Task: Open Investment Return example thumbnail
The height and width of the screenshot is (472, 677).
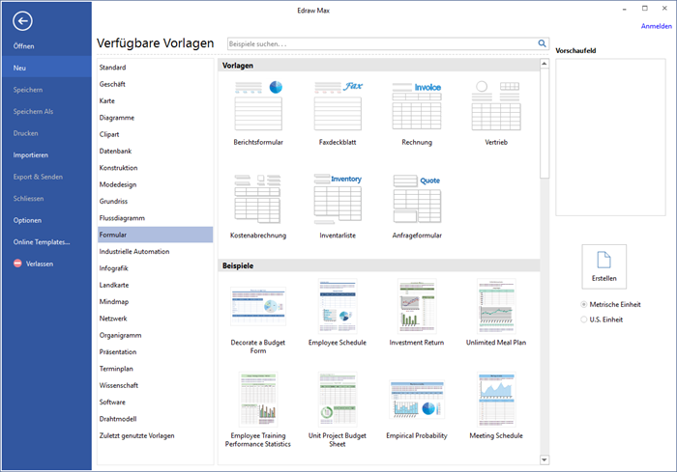Action: [417, 306]
